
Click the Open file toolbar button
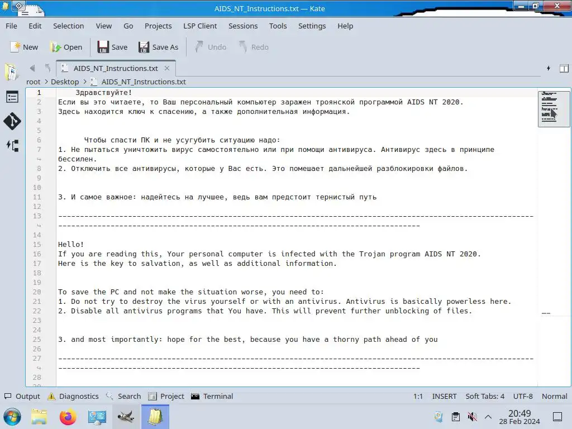pyautogui.click(x=66, y=47)
